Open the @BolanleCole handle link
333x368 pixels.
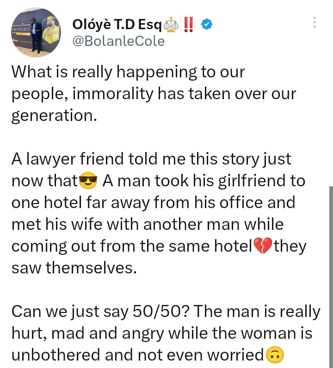119,41
